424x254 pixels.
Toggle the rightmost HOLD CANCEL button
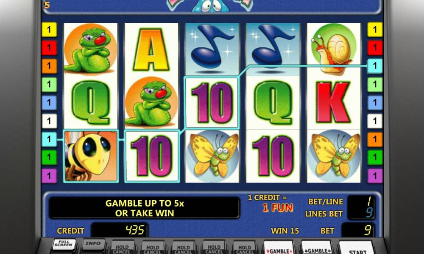245,248
